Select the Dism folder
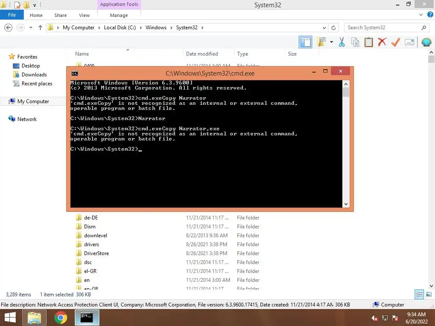Screen dimensions: 435x326 click(90, 227)
